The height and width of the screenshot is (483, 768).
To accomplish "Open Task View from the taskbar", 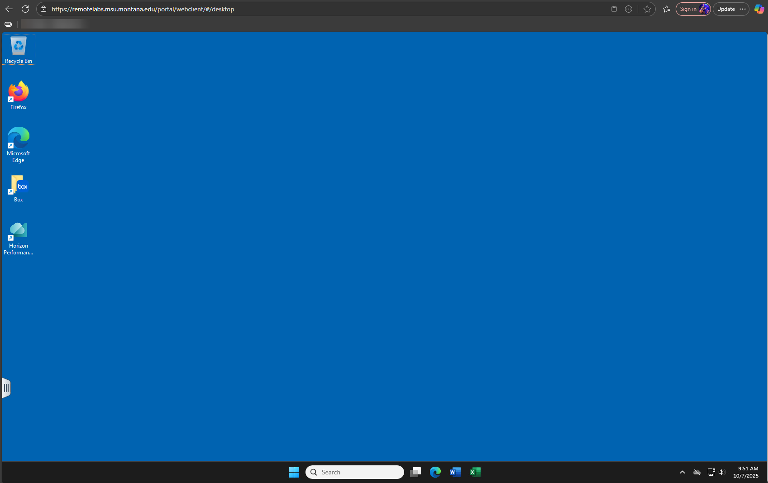I will (x=415, y=472).
